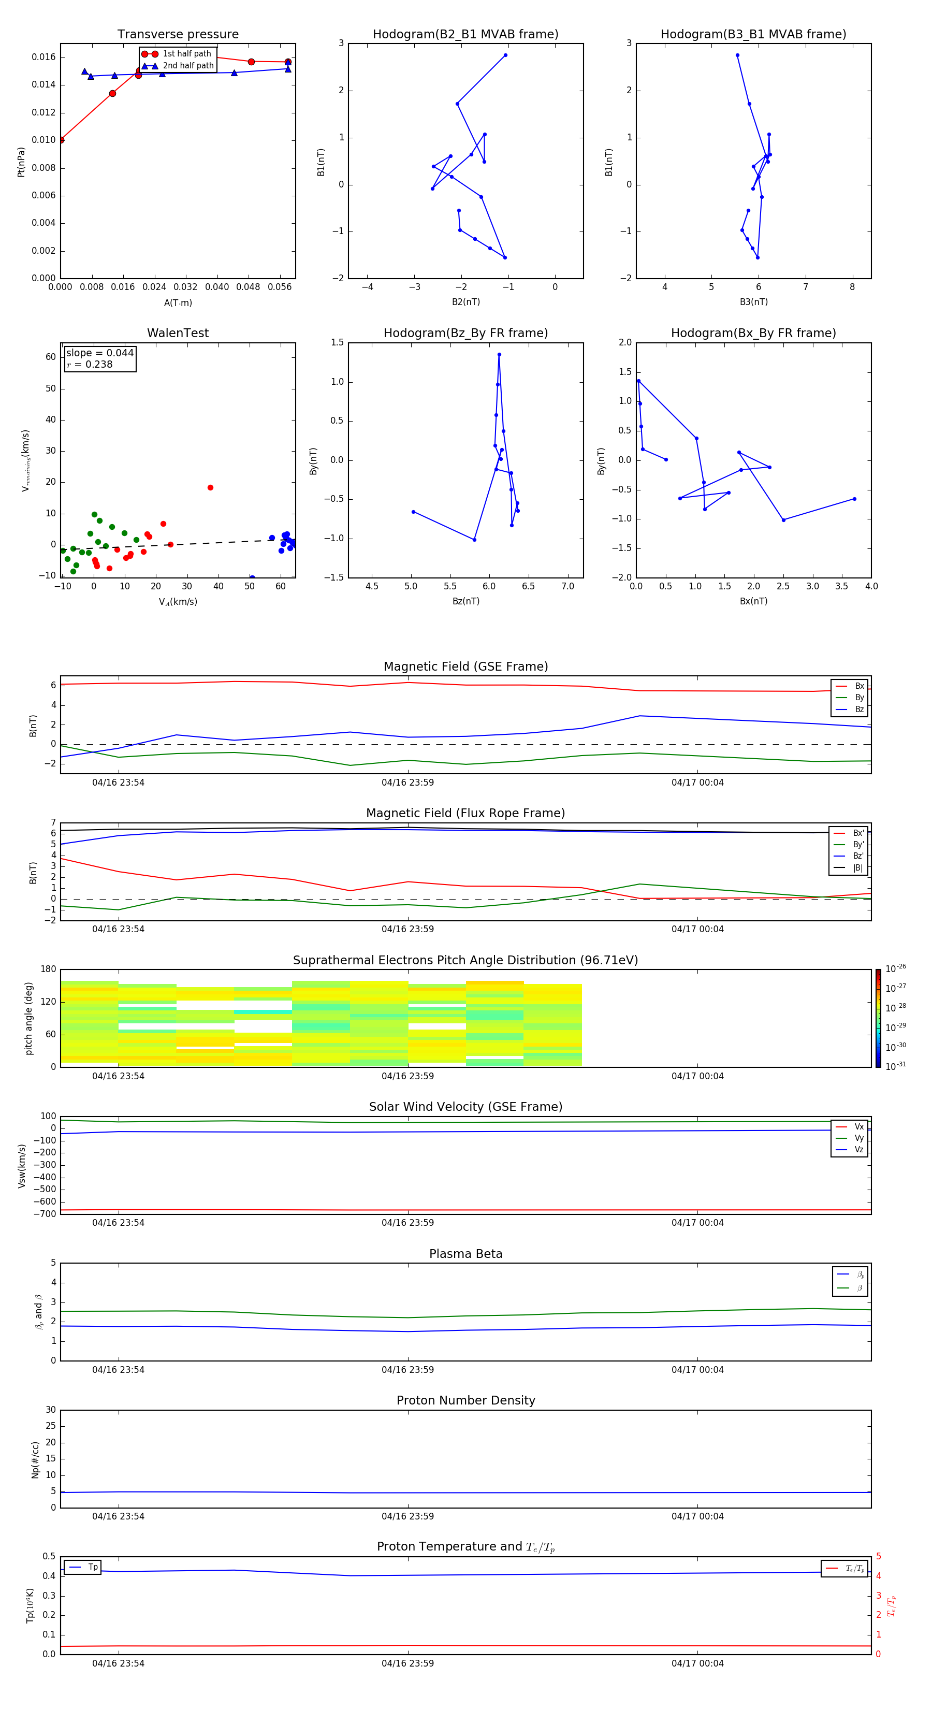The height and width of the screenshot is (1709, 932).
Task: Click '04/16 23:54' tick under the Proton Temperature plot
Action: click(x=118, y=1663)
